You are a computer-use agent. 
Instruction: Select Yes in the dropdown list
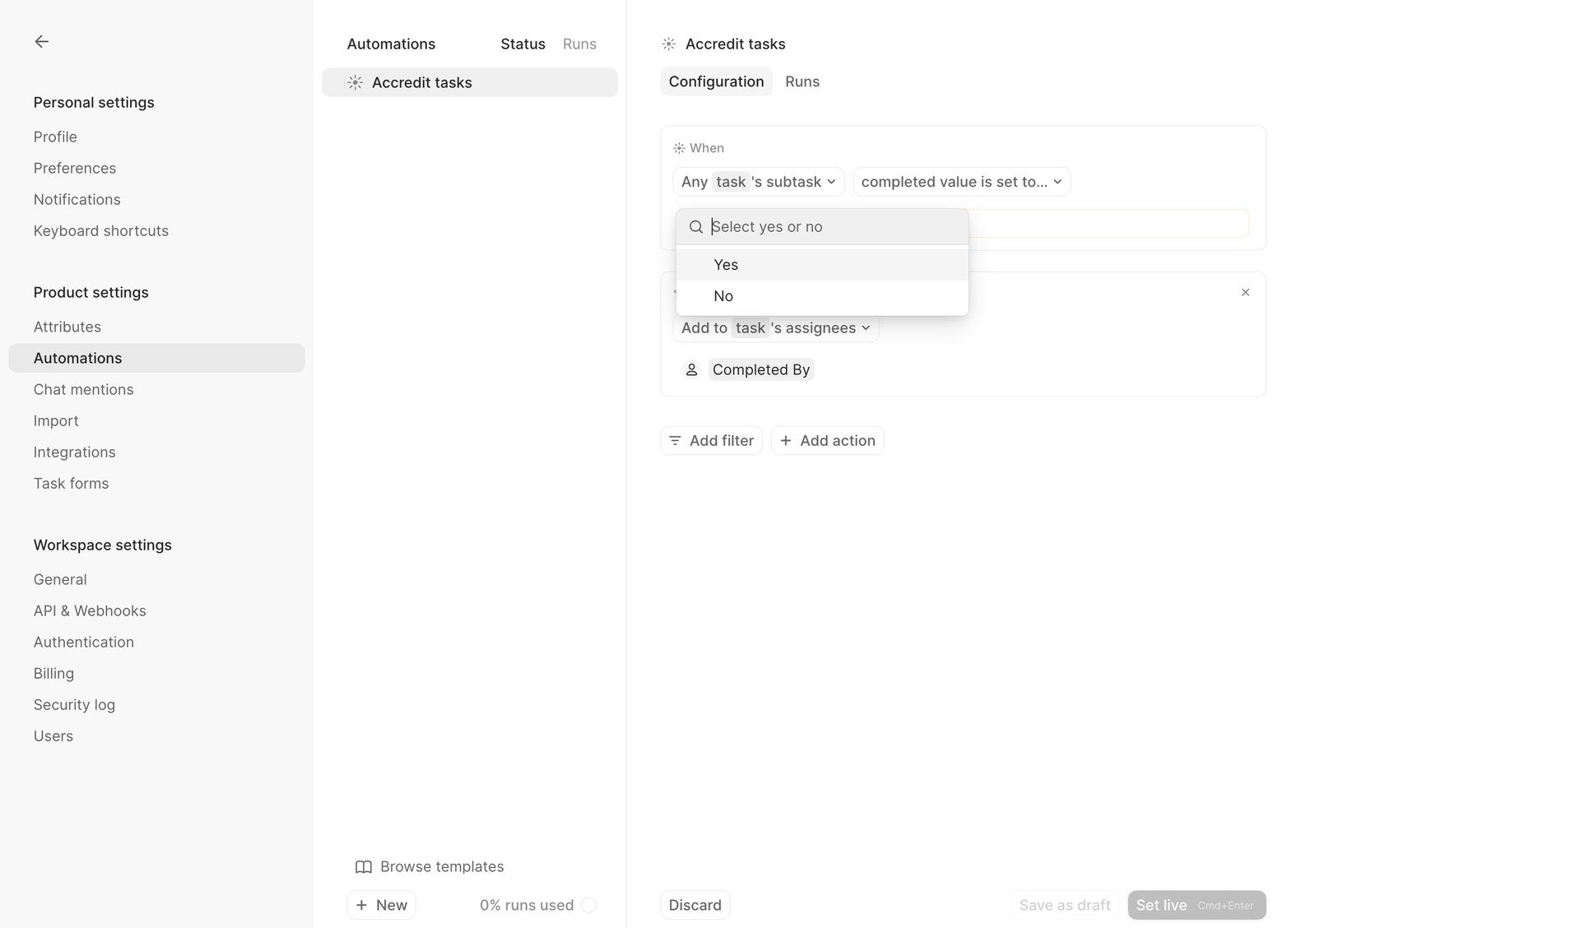pyautogui.click(x=725, y=264)
